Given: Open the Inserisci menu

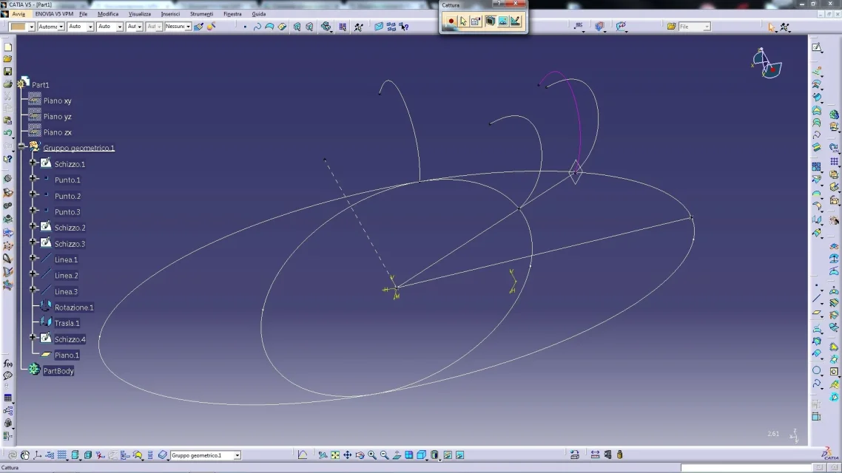Looking at the screenshot, I should (170, 14).
